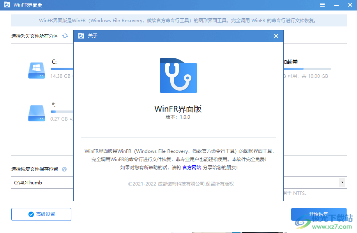Viewport: 357px width, 233px height.
Task: Click the 开始恢复 button
Action: pos(319,214)
